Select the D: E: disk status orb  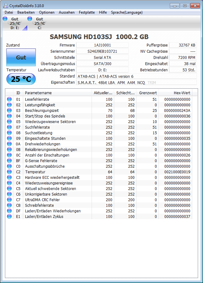point(5,19)
